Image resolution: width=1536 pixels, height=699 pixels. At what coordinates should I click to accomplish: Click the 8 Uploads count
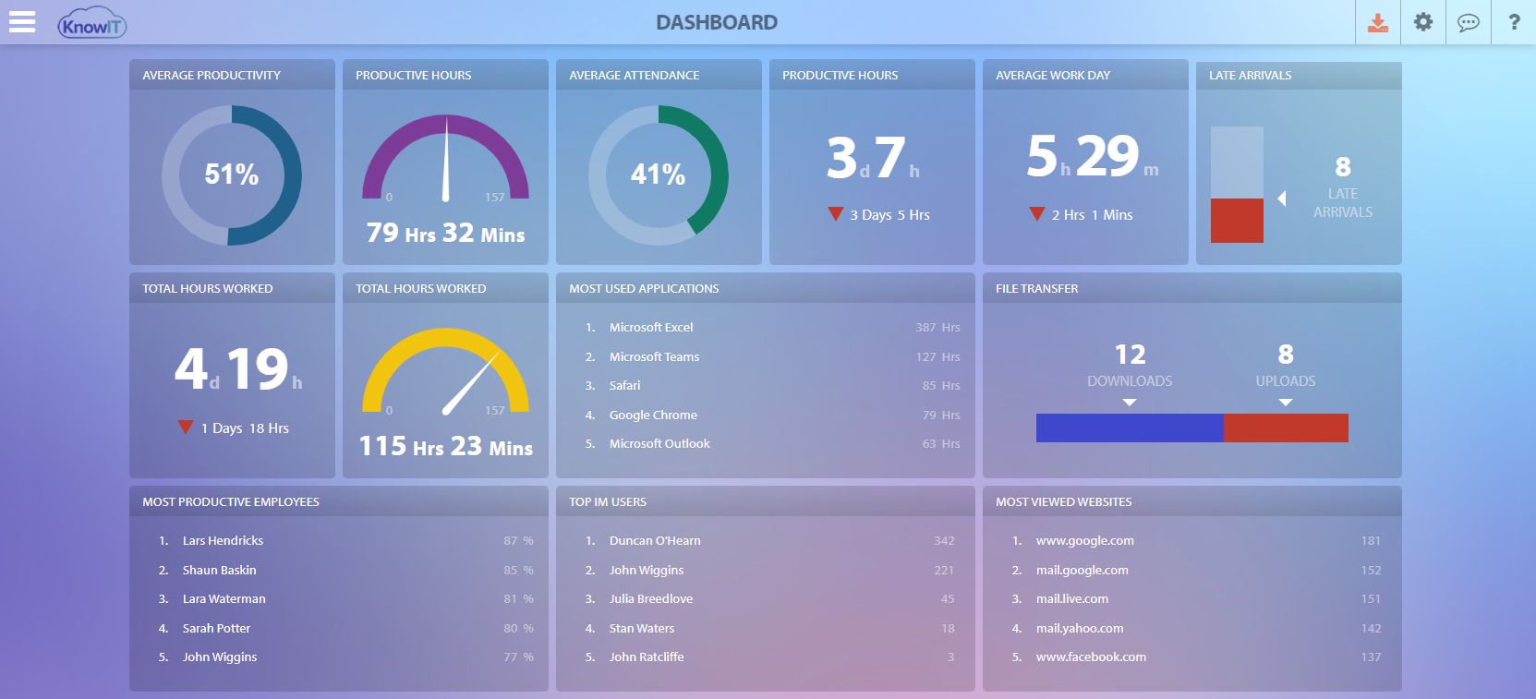point(1286,354)
